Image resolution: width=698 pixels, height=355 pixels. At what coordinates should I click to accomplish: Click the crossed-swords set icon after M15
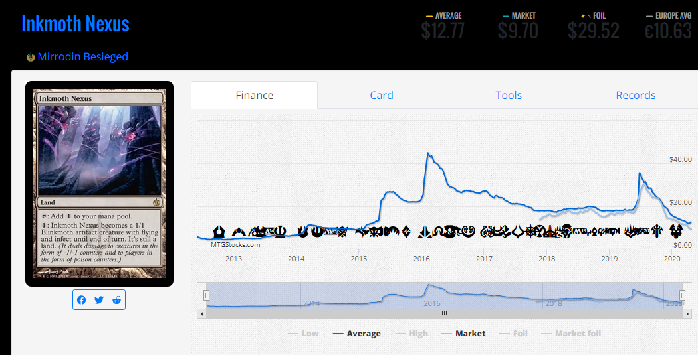342,232
